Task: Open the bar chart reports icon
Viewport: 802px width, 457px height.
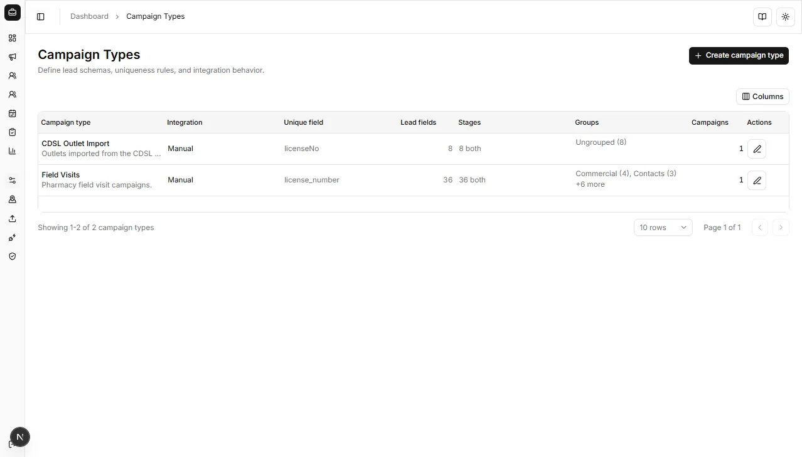Action: click(x=12, y=151)
